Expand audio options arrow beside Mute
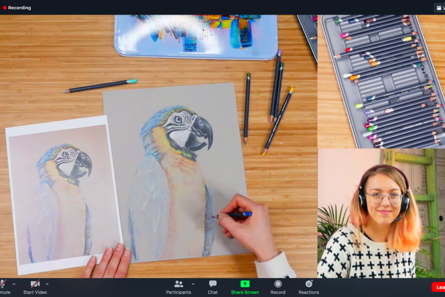Image resolution: width=445 pixels, height=297 pixels. (x=14, y=284)
